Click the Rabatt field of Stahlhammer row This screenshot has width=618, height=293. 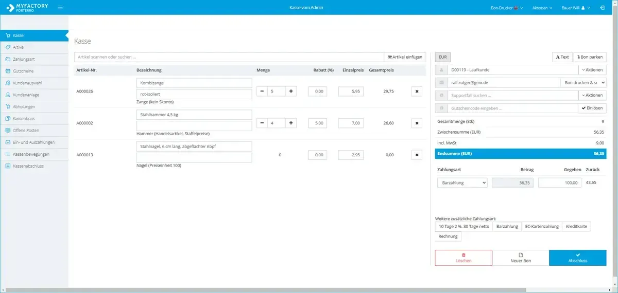(x=318, y=123)
